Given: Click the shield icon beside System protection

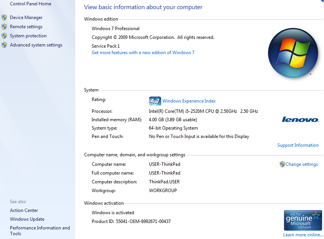Looking at the screenshot, I should [x=4, y=36].
